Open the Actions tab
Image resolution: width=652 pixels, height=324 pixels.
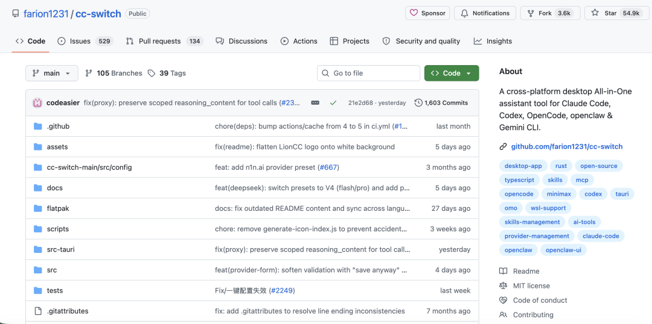[x=299, y=41]
